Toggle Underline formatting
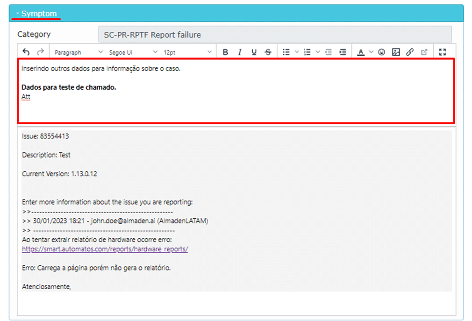Screen dimensions: 472x321 pyautogui.click(x=254, y=52)
